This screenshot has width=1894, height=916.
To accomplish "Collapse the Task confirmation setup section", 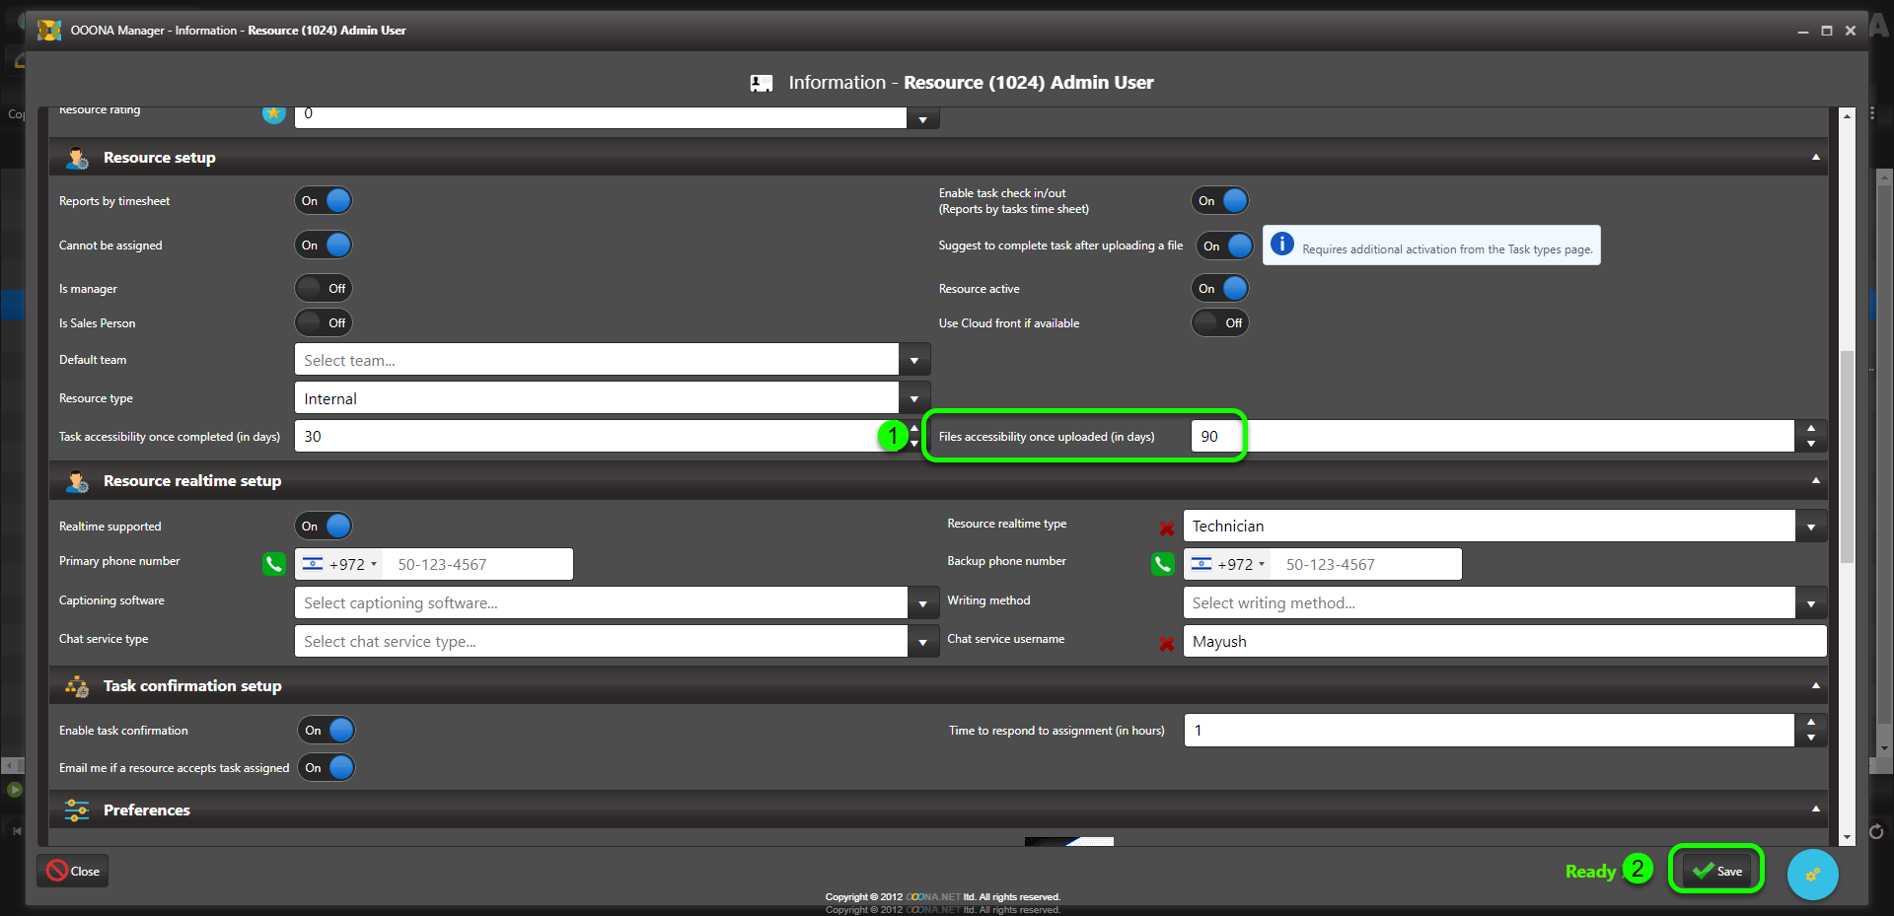I will pos(1815,686).
